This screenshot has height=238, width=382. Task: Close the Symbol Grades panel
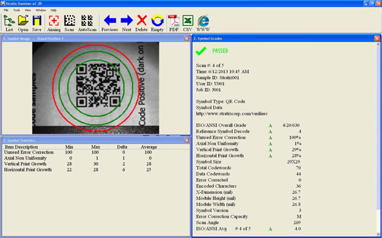click(377, 38)
